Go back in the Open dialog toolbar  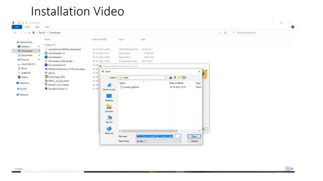(171, 78)
